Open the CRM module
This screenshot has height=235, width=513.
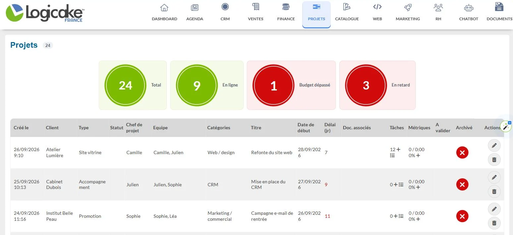pyautogui.click(x=225, y=13)
